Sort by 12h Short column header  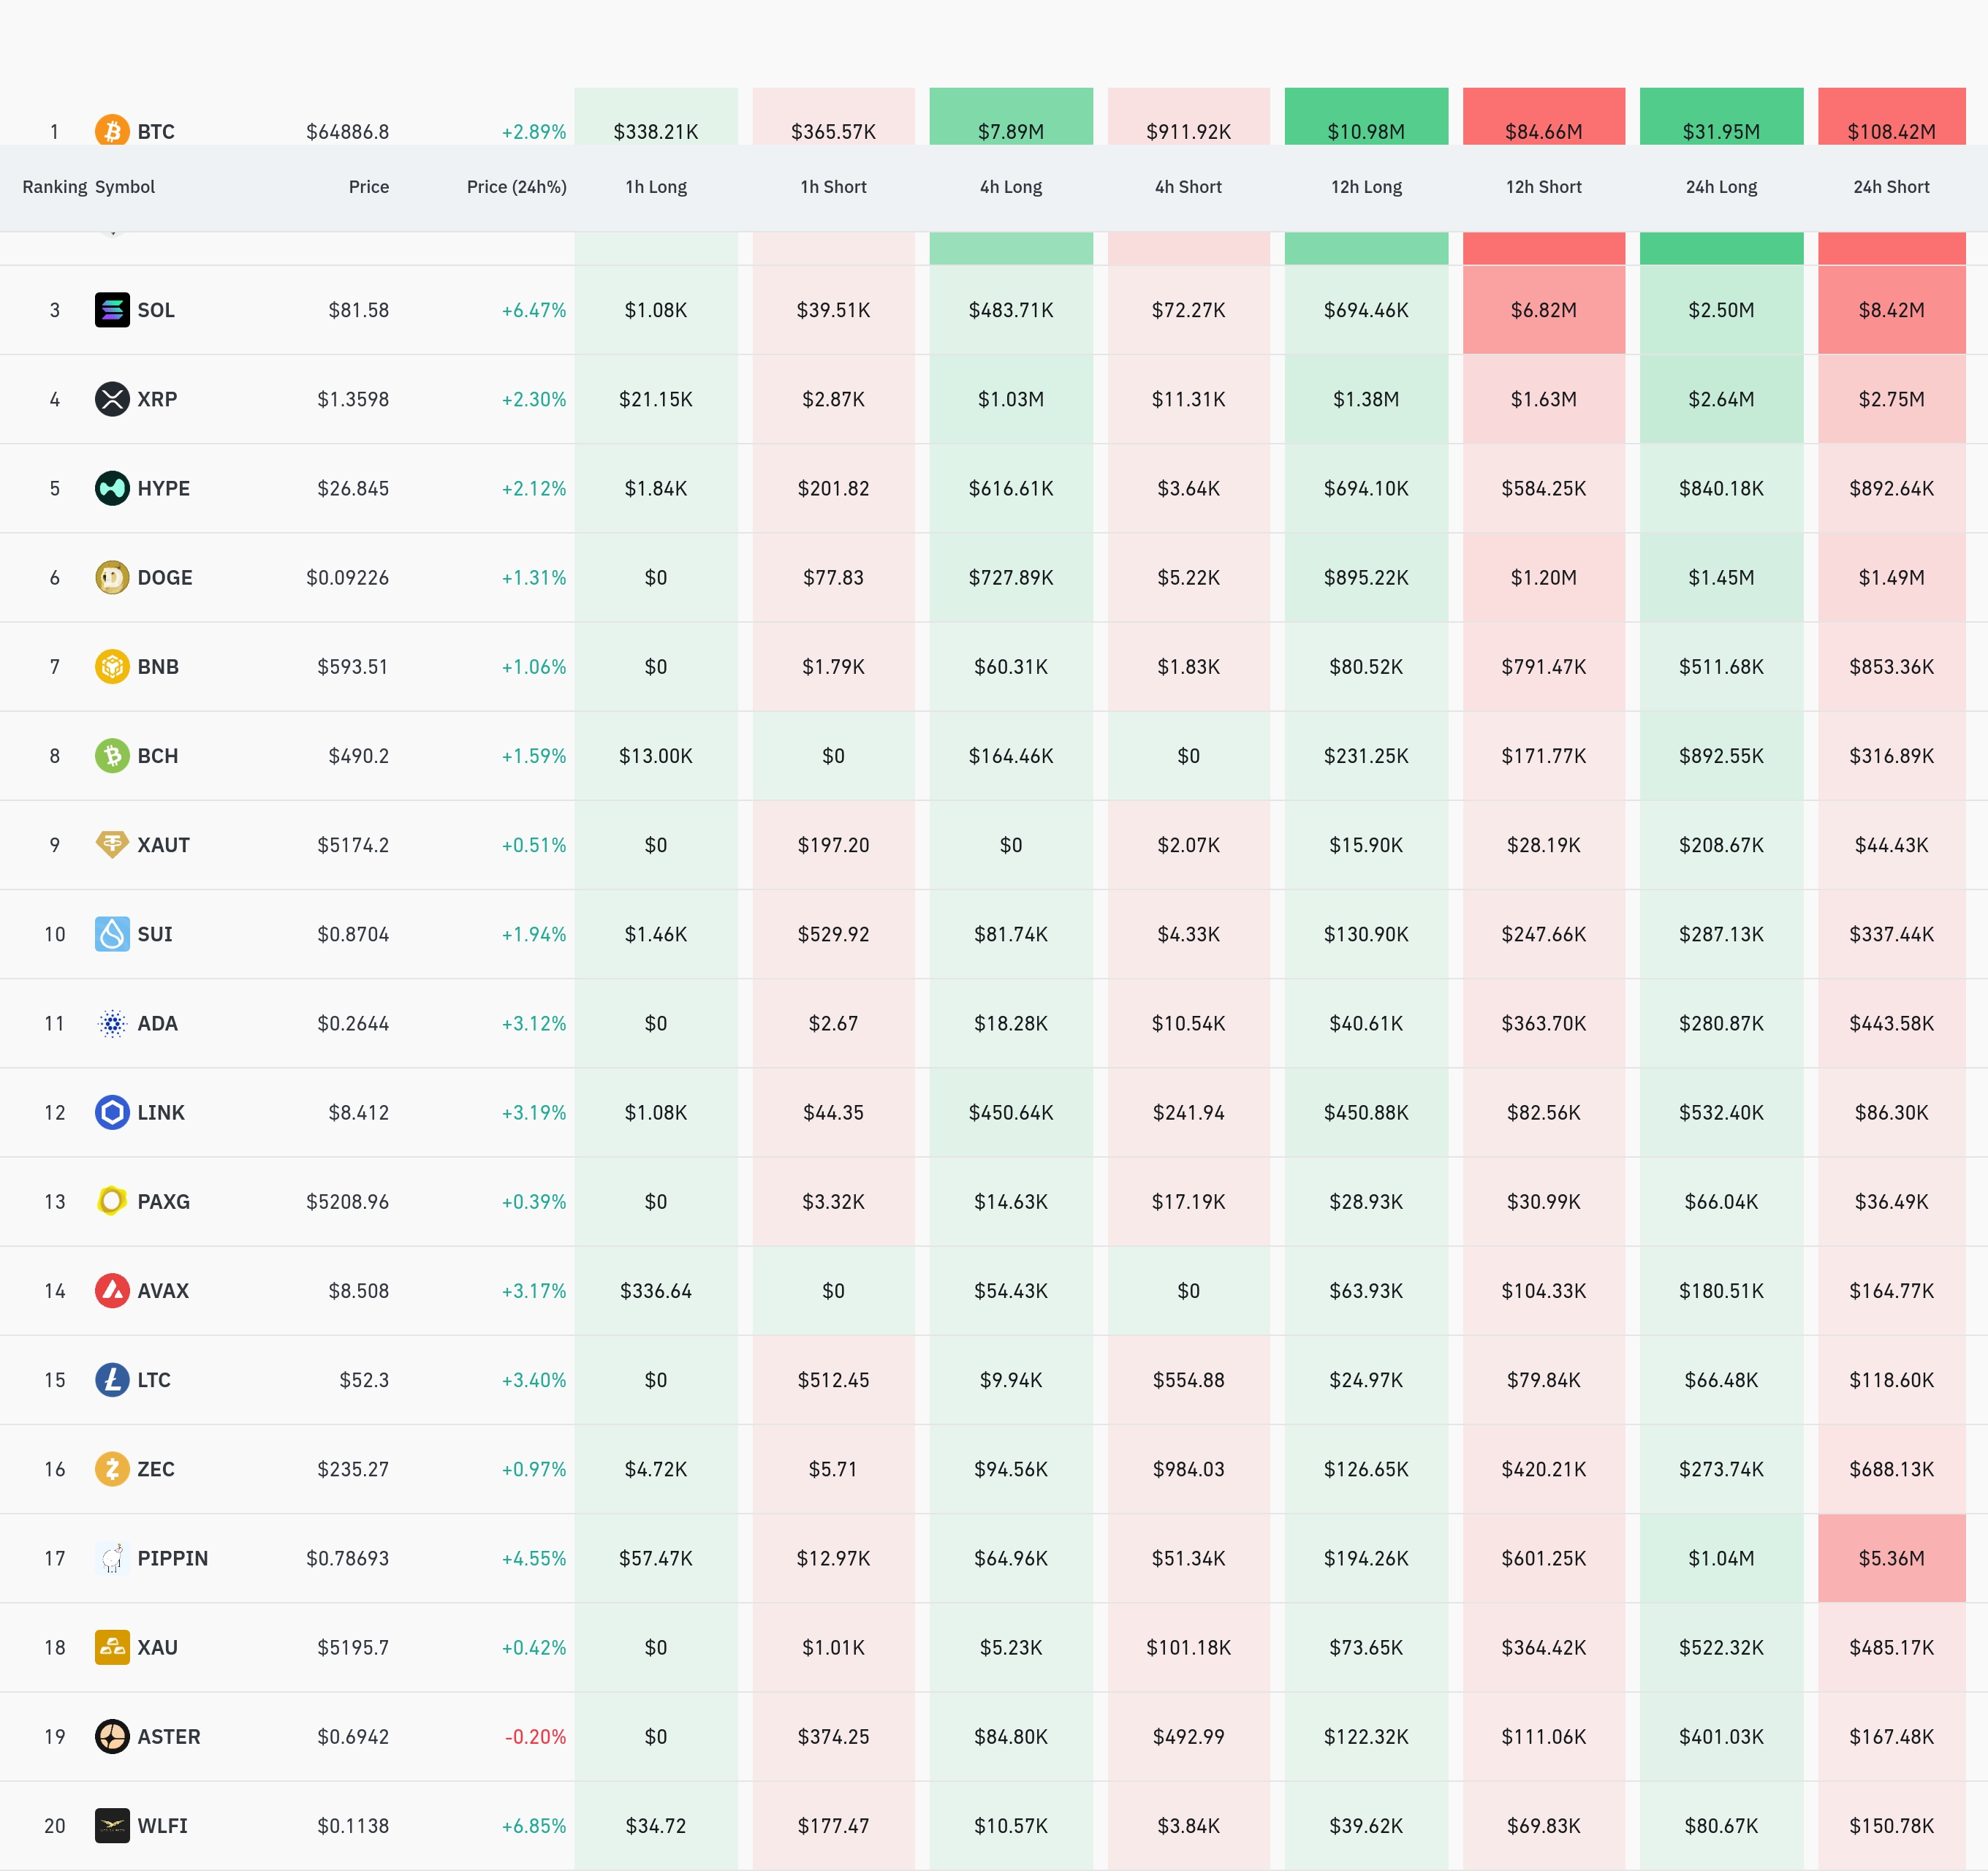(x=1543, y=187)
